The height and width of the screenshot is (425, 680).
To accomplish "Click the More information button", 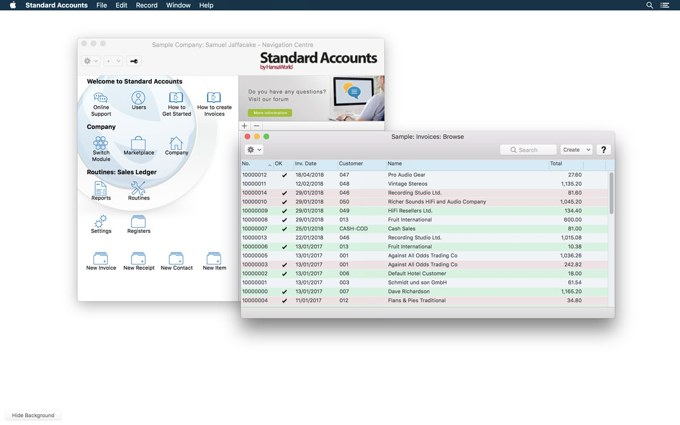I will click(270, 113).
